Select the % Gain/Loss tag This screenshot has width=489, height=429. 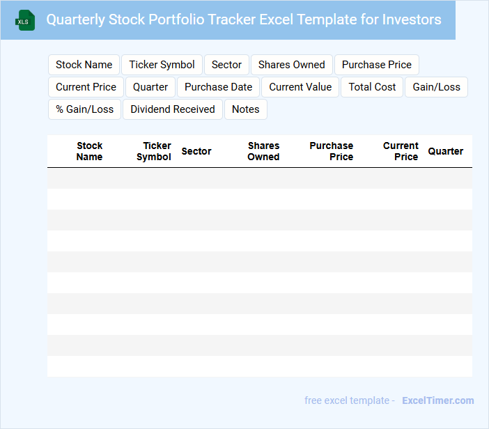[x=84, y=109]
